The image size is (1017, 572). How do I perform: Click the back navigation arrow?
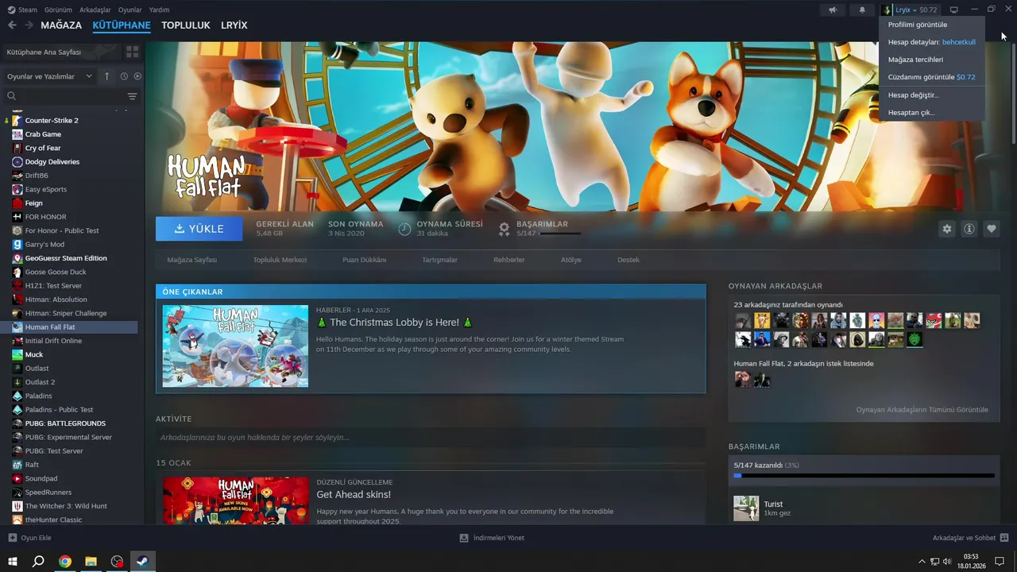coord(12,25)
